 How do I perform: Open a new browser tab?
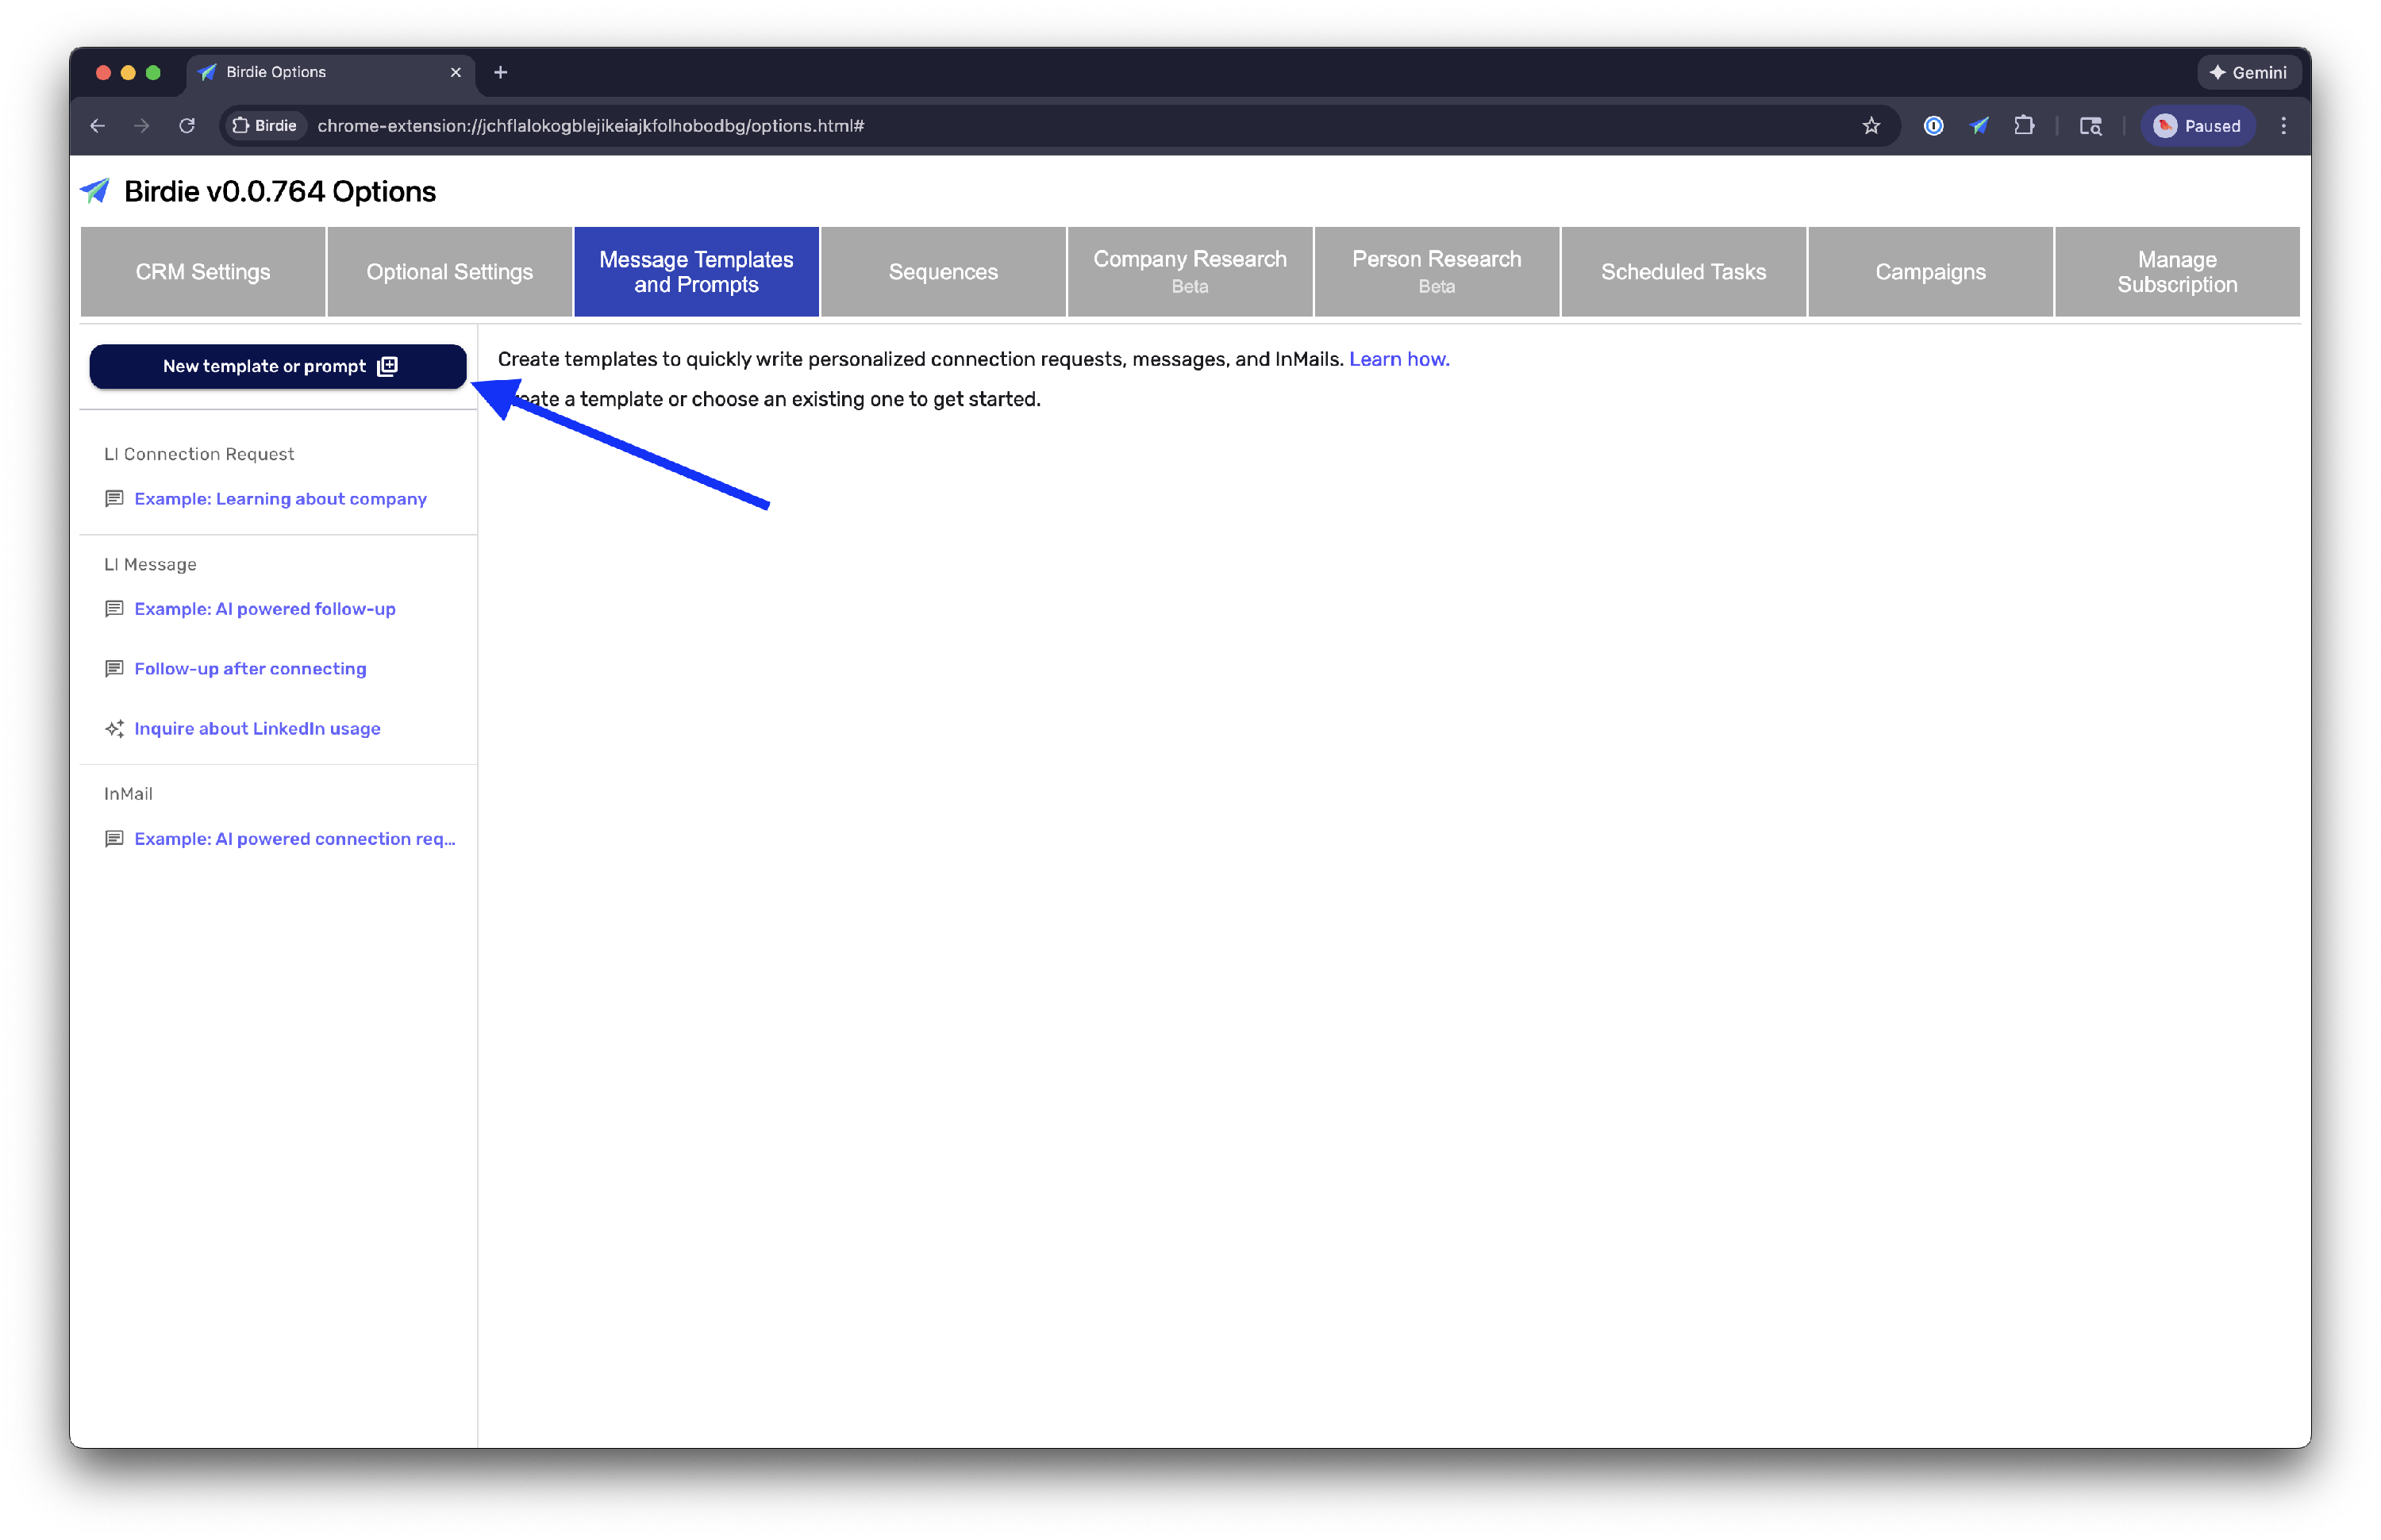click(x=500, y=72)
